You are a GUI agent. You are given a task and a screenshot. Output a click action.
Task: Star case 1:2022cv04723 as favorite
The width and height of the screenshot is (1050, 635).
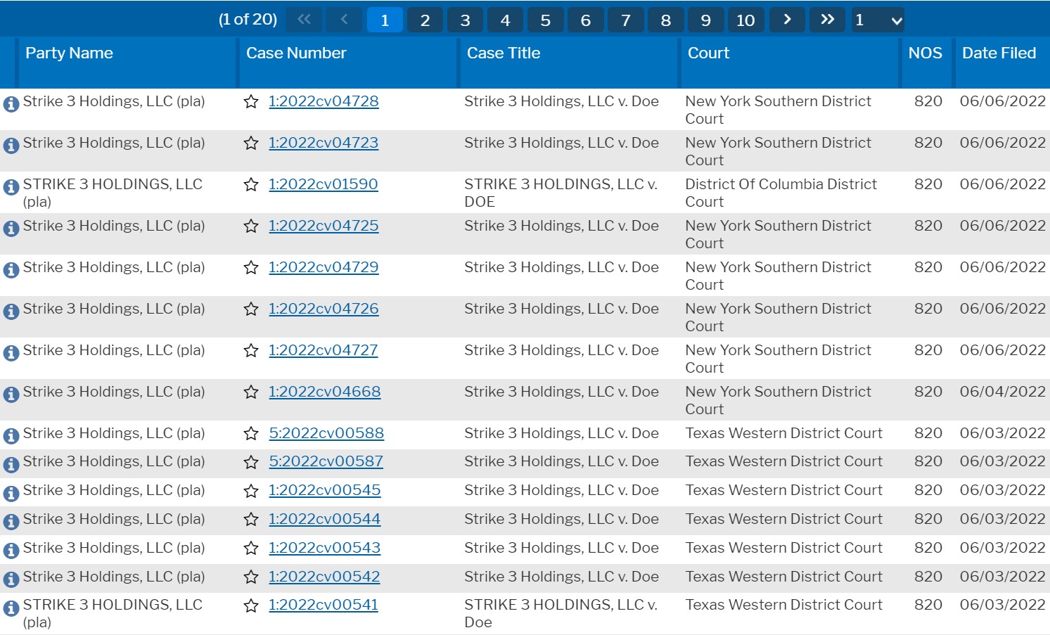coord(251,143)
